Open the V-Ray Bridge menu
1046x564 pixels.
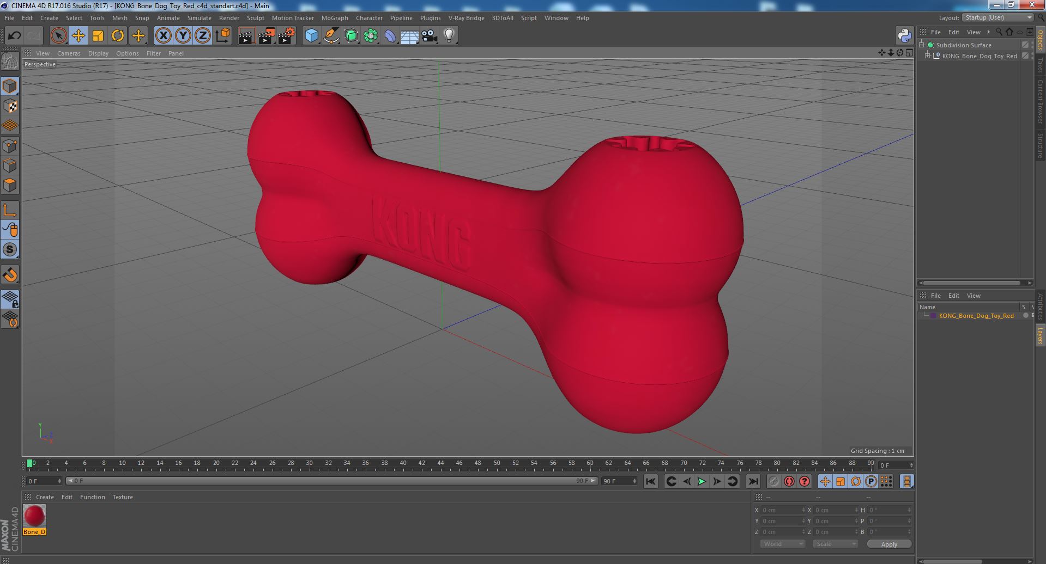tap(466, 18)
